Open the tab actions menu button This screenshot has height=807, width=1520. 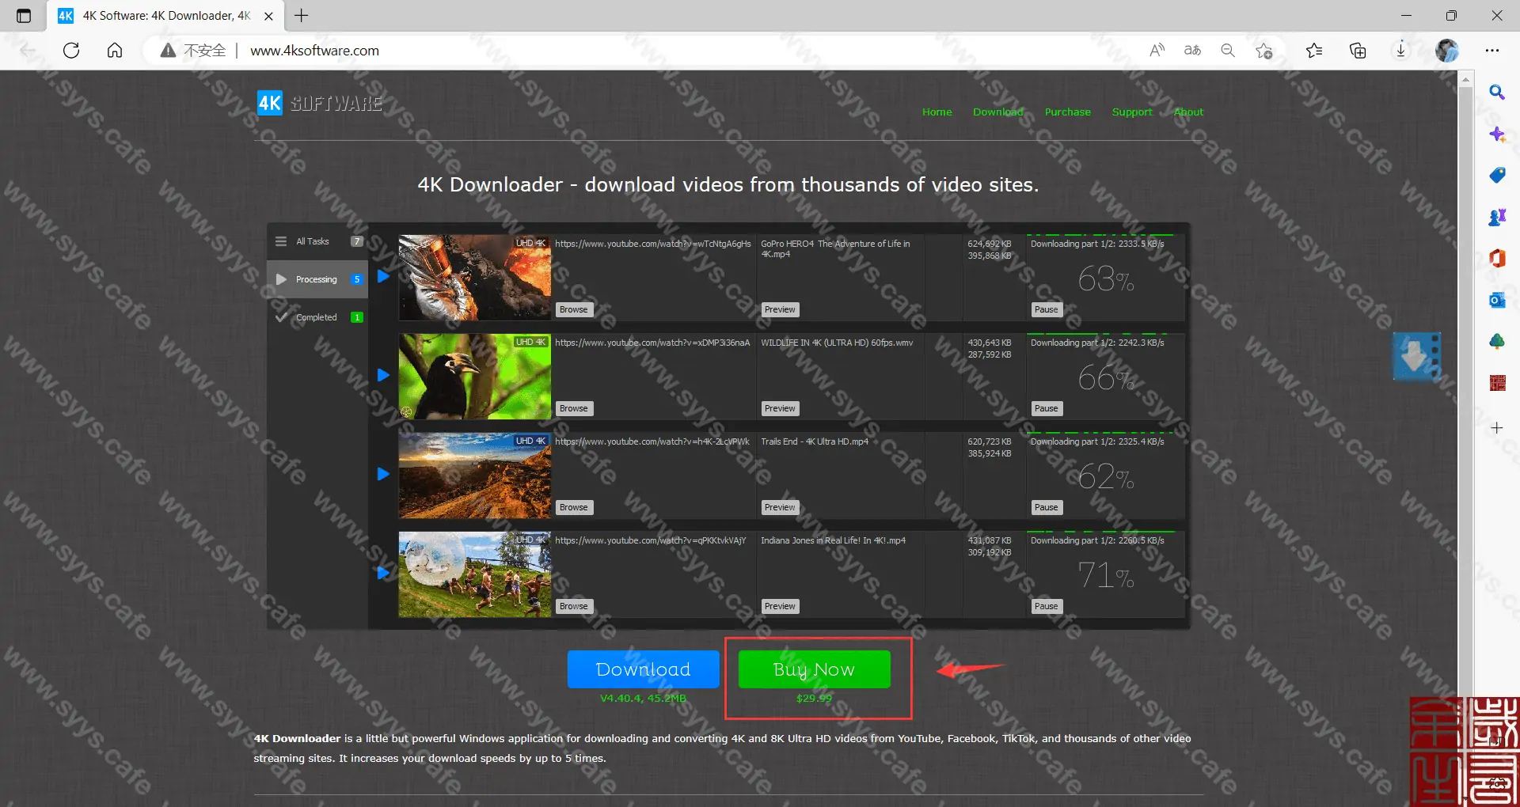click(24, 16)
